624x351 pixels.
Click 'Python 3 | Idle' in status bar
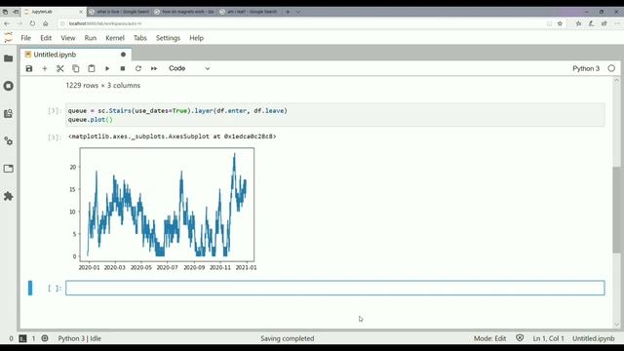pos(80,338)
